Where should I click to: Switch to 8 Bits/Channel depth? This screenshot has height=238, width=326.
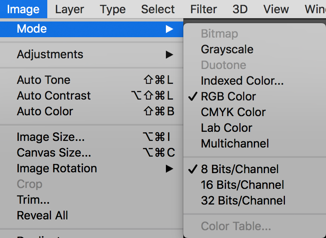click(240, 169)
